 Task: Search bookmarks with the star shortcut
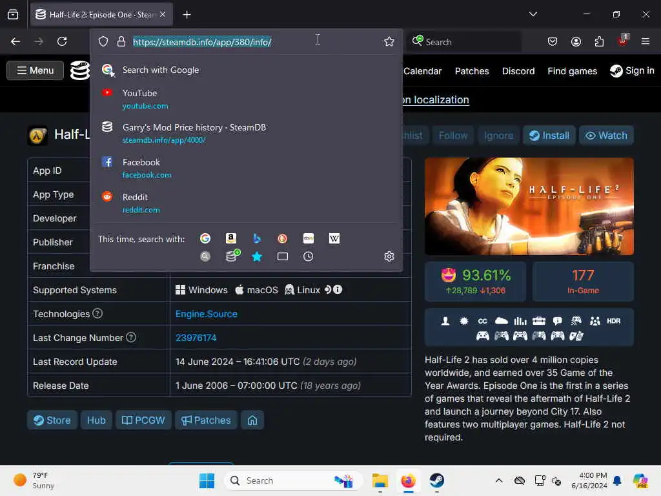click(x=257, y=256)
